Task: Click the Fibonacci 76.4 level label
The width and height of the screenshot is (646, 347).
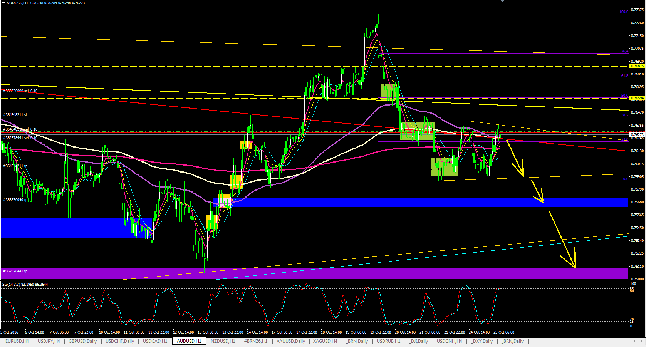Action: [x=624, y=51]
